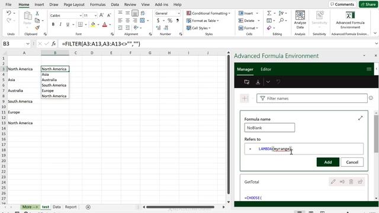Switch to Formulas ribbon tab

[98, 4]
